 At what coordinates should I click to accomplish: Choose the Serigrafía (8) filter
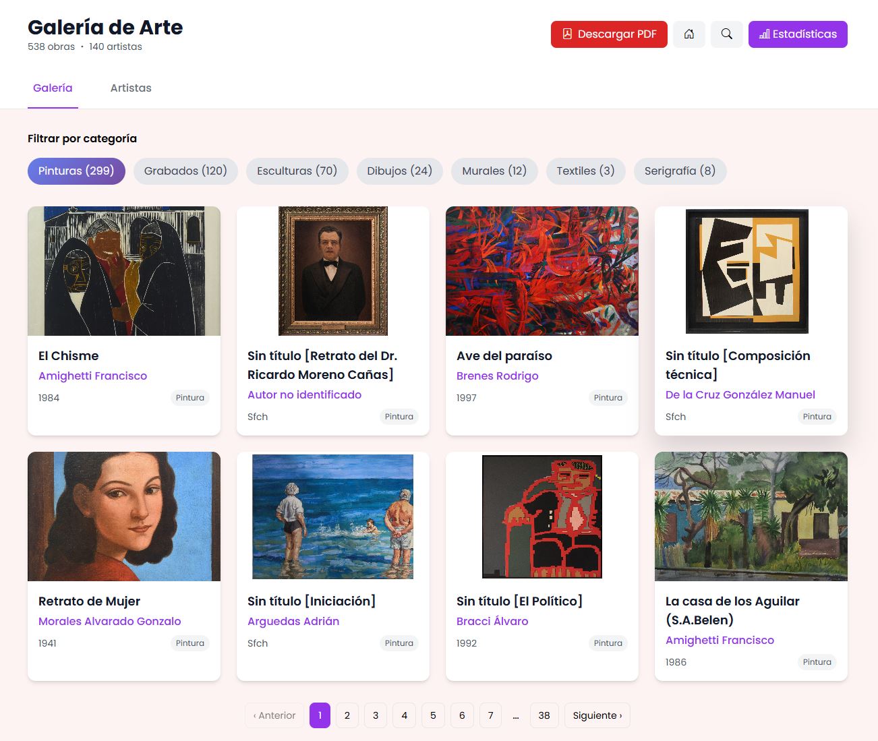coord(680,171)
